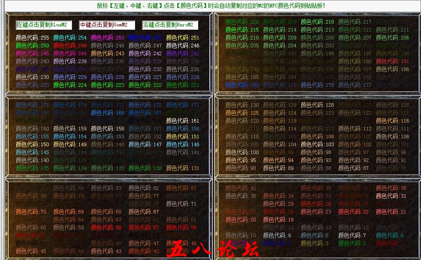The image size is (421, 260).
Task: Select color code 232
Action: click(x=145, y=69)
